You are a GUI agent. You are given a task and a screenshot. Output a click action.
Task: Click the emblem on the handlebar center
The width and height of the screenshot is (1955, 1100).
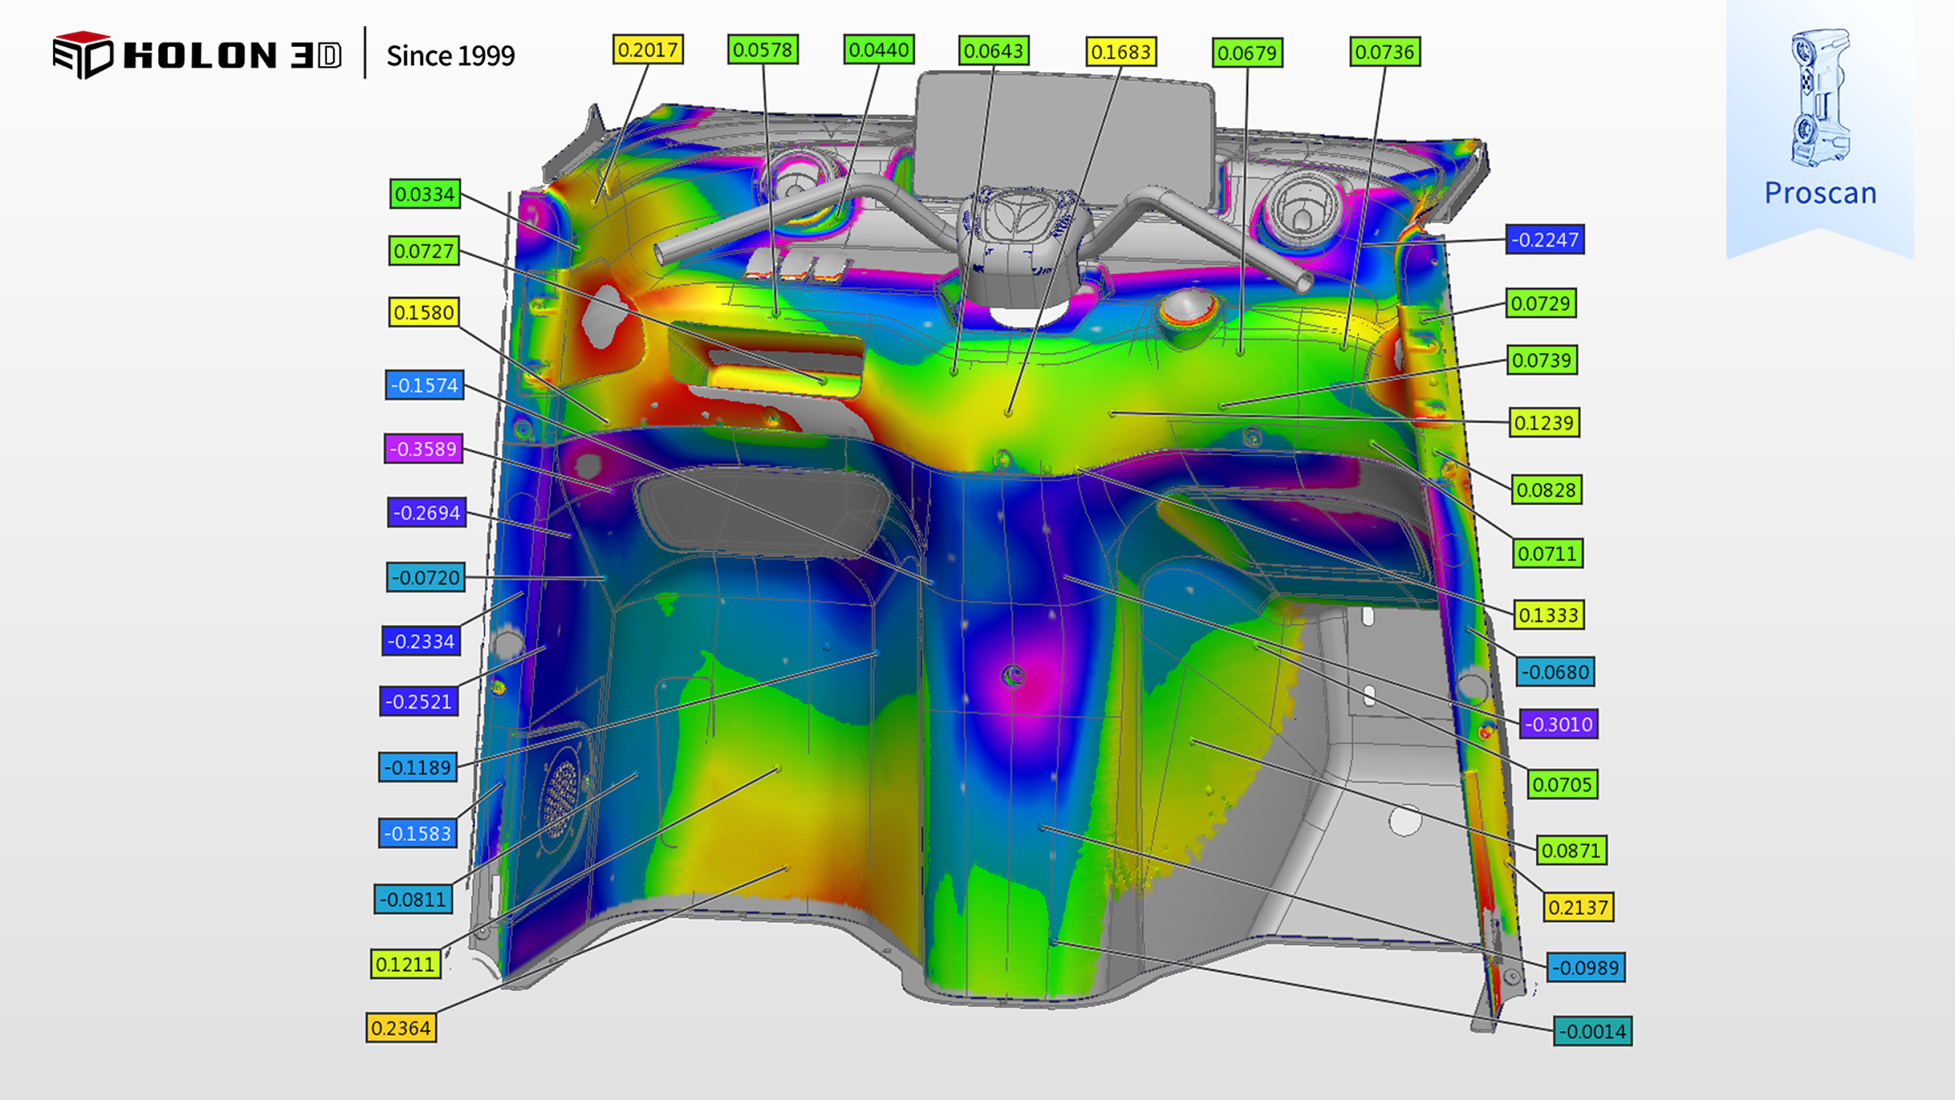[1016, 216]
